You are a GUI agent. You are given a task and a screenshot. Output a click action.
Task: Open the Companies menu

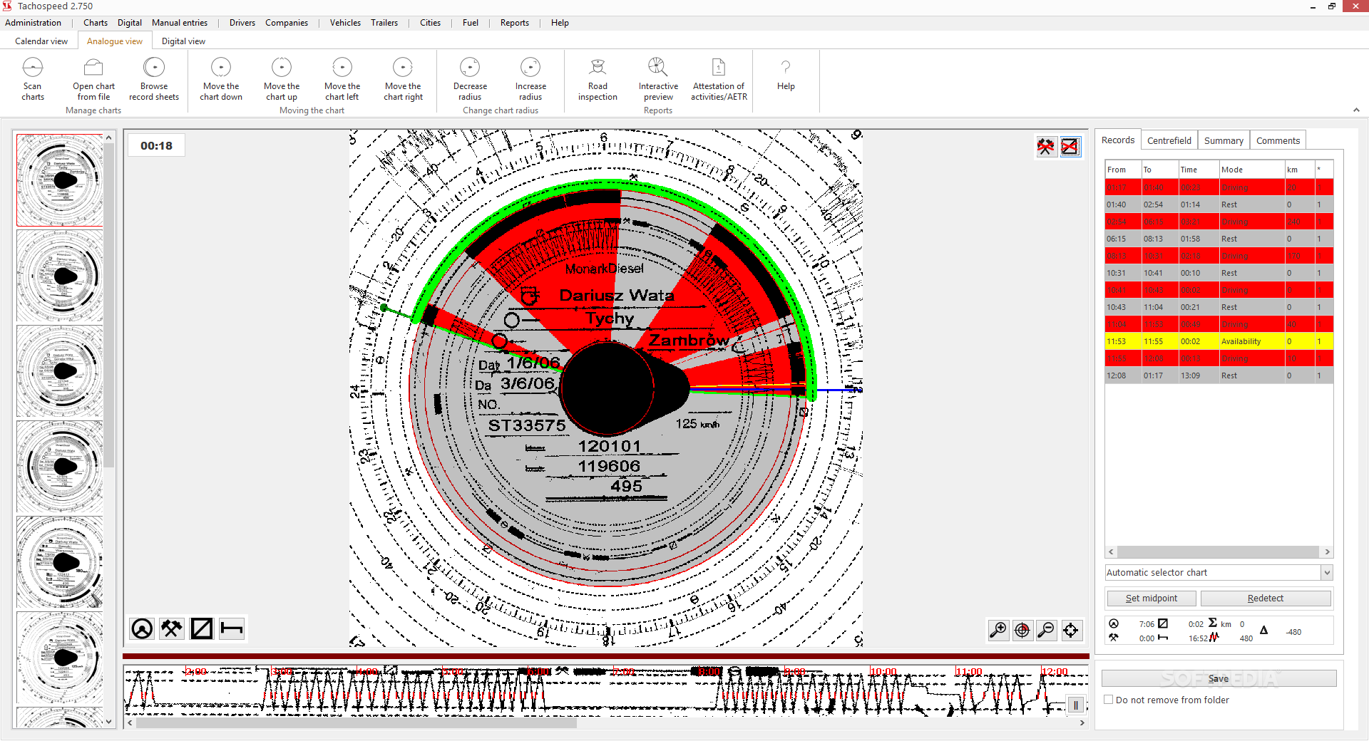(287, 23)
